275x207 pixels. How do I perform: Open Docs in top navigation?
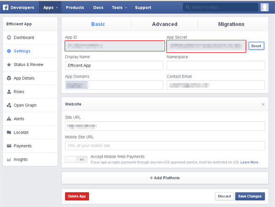98,7
